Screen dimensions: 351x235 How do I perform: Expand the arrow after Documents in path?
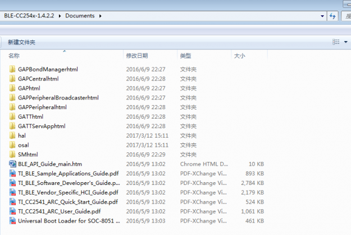click(x=101, y=16)
